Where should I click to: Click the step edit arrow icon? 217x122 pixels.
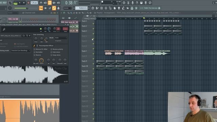tap(45, 8)
